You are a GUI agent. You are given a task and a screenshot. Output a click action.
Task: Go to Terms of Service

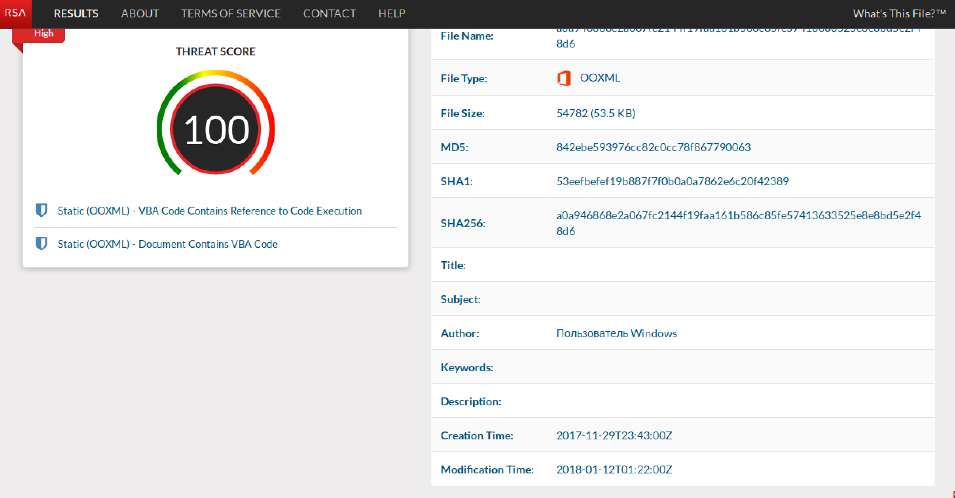pyautogui.click(x=231, y=13)
